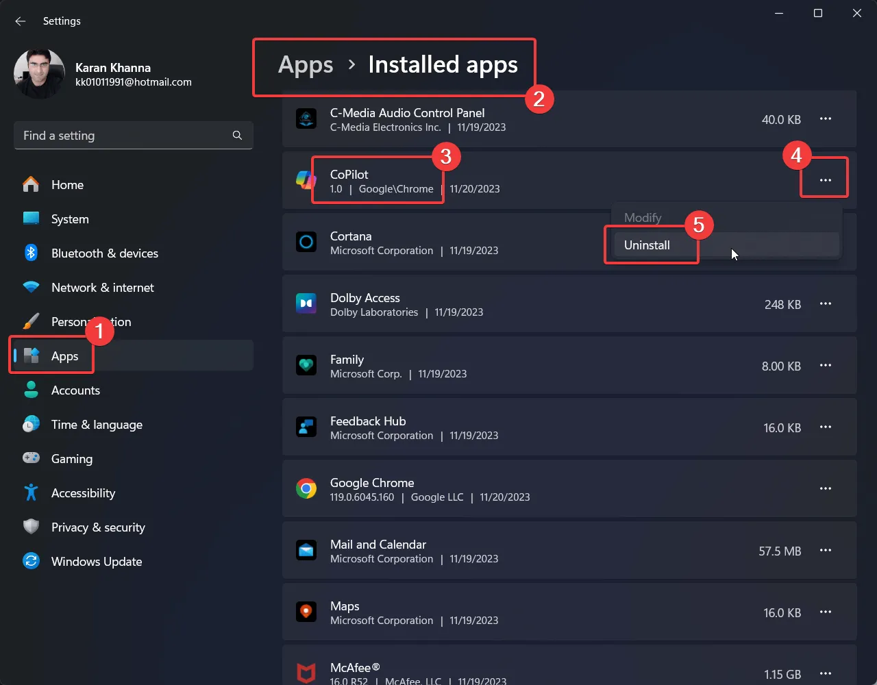Click the CoPilot app icon
This screenshot has height=685, width=877.
pos(306,180)
